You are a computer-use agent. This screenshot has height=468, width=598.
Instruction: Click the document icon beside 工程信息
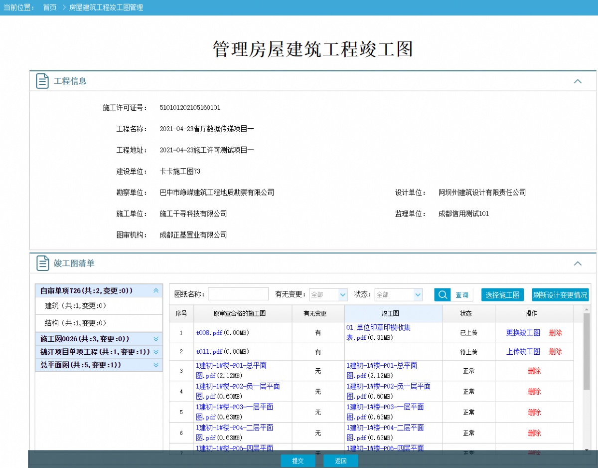pyautogui.click(x=42, y=81)
